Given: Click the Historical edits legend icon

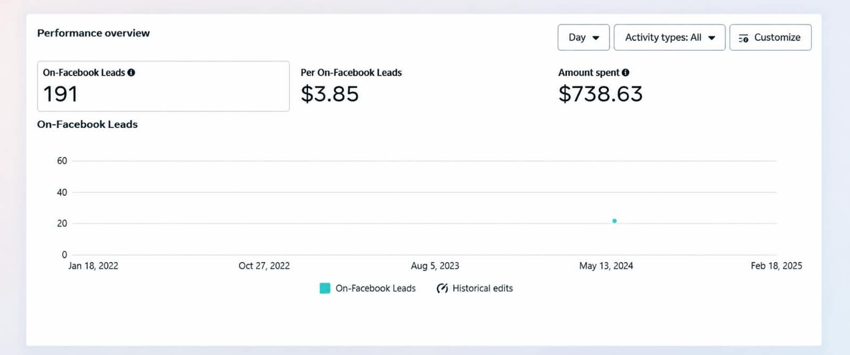Looking at the screenshot, I should 442,288.
